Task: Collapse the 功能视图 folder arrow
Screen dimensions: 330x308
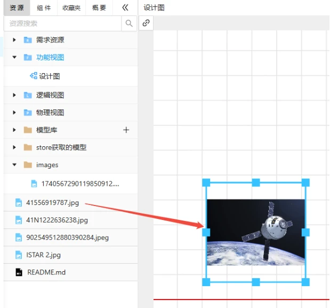Action: 14,57
